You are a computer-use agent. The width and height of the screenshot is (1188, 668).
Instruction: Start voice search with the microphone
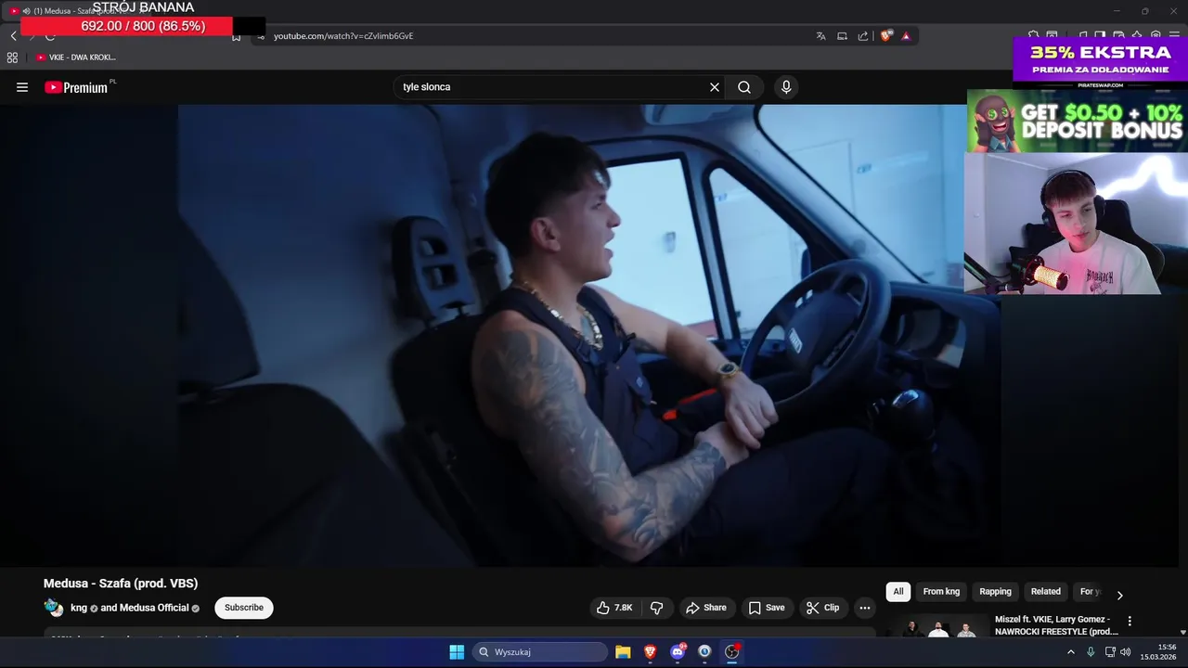[x=786, y=87]
